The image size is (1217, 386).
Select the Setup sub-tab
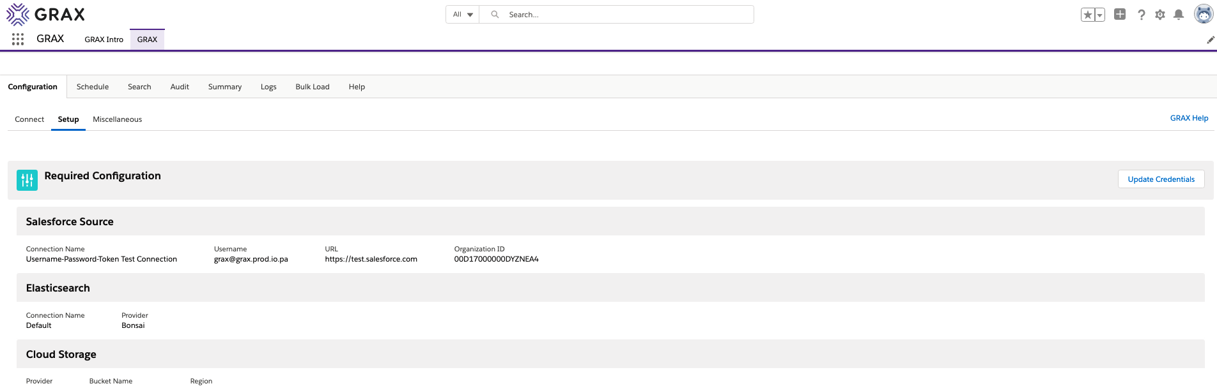pyautogui.click(x=68, y=119)
